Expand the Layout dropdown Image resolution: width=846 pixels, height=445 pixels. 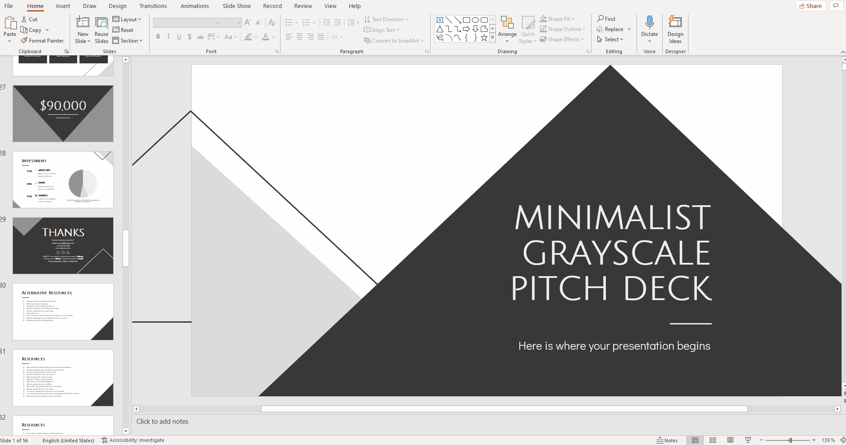click(127, 20)
